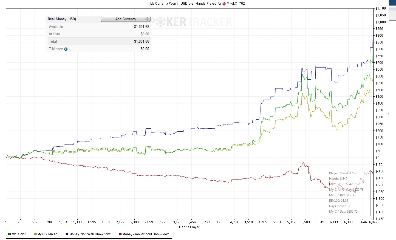The image size is (396, 240).
Task: Click the Player: MaskÖ1702 tooltip line
Action: pyautogui.click(x=343, y=173)
